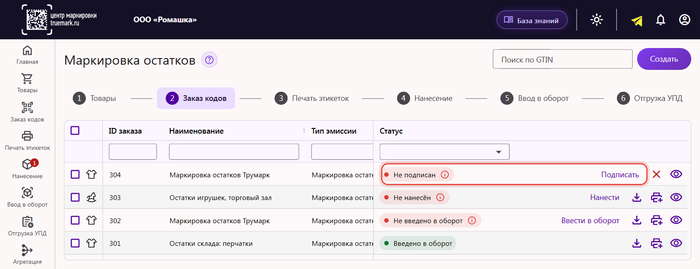This screenshot has width=700, height=269.
Task: Open База знаний
Action: point(532,20)
